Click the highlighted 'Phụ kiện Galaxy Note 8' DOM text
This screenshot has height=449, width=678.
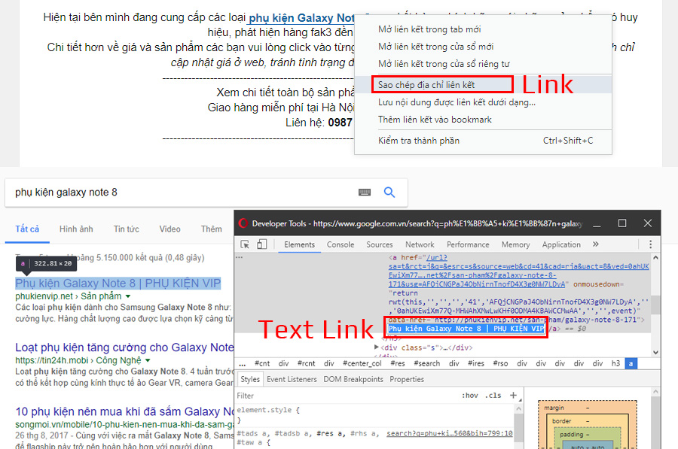(466, 329)
